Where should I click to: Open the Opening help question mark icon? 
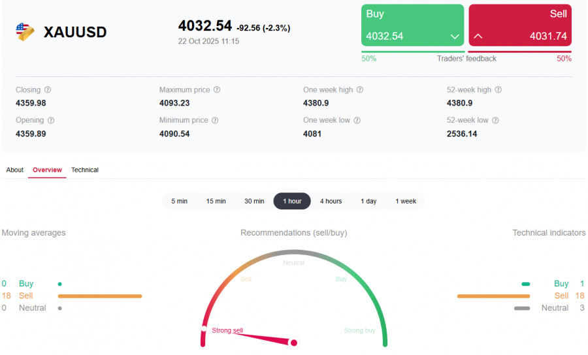click(x=51, y=120)
